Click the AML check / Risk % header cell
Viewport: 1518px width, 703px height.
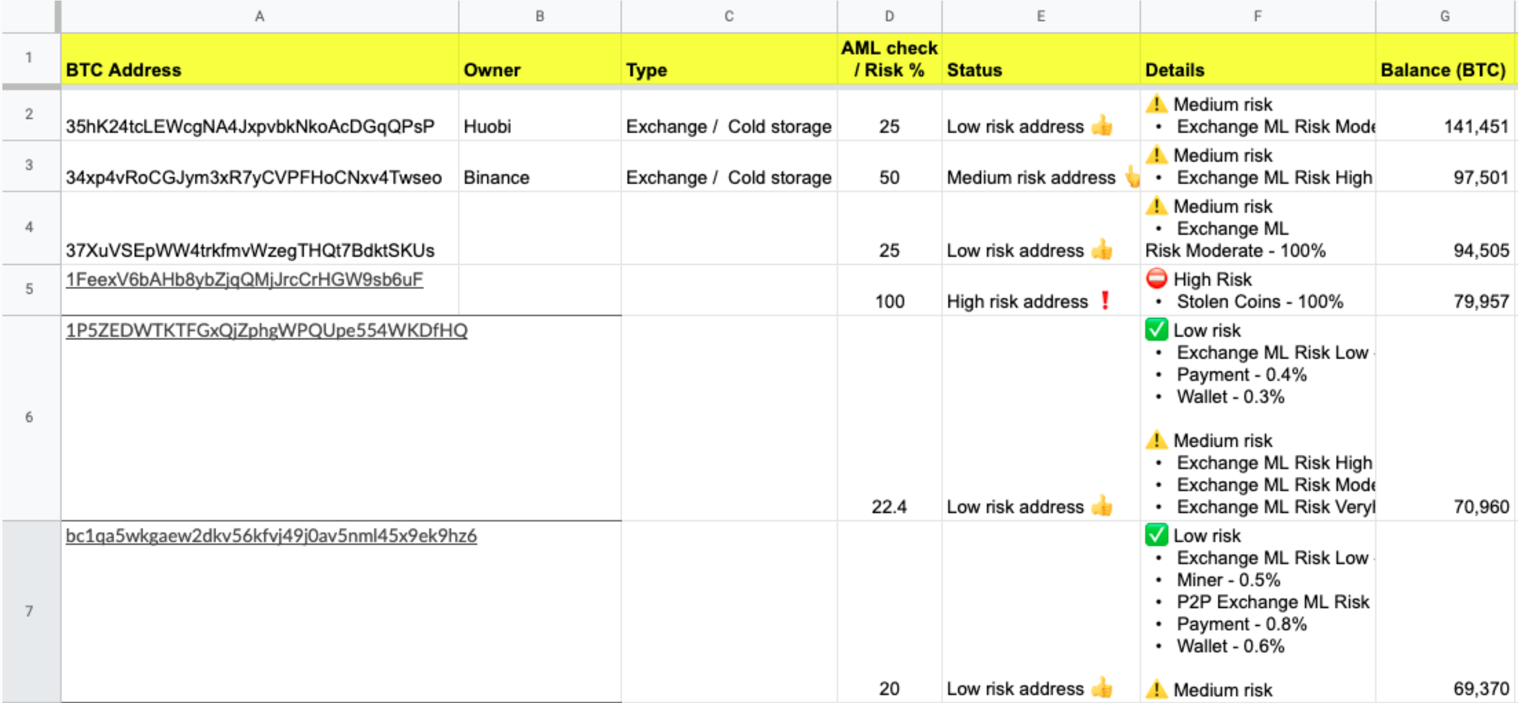[888, 59]
